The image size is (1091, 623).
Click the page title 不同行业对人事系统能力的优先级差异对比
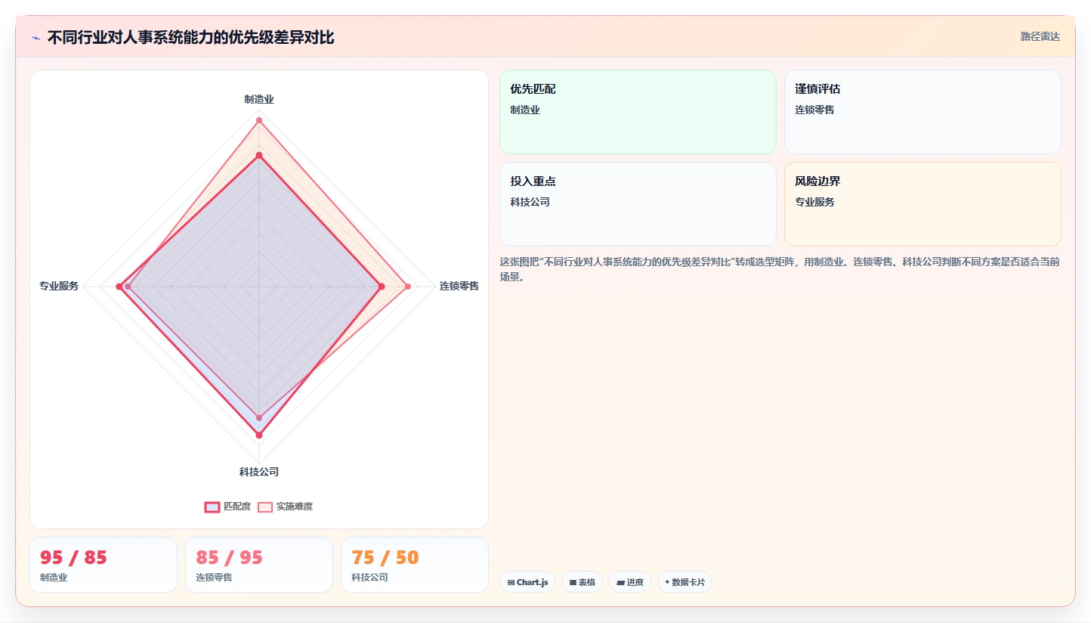click(190, 38)
